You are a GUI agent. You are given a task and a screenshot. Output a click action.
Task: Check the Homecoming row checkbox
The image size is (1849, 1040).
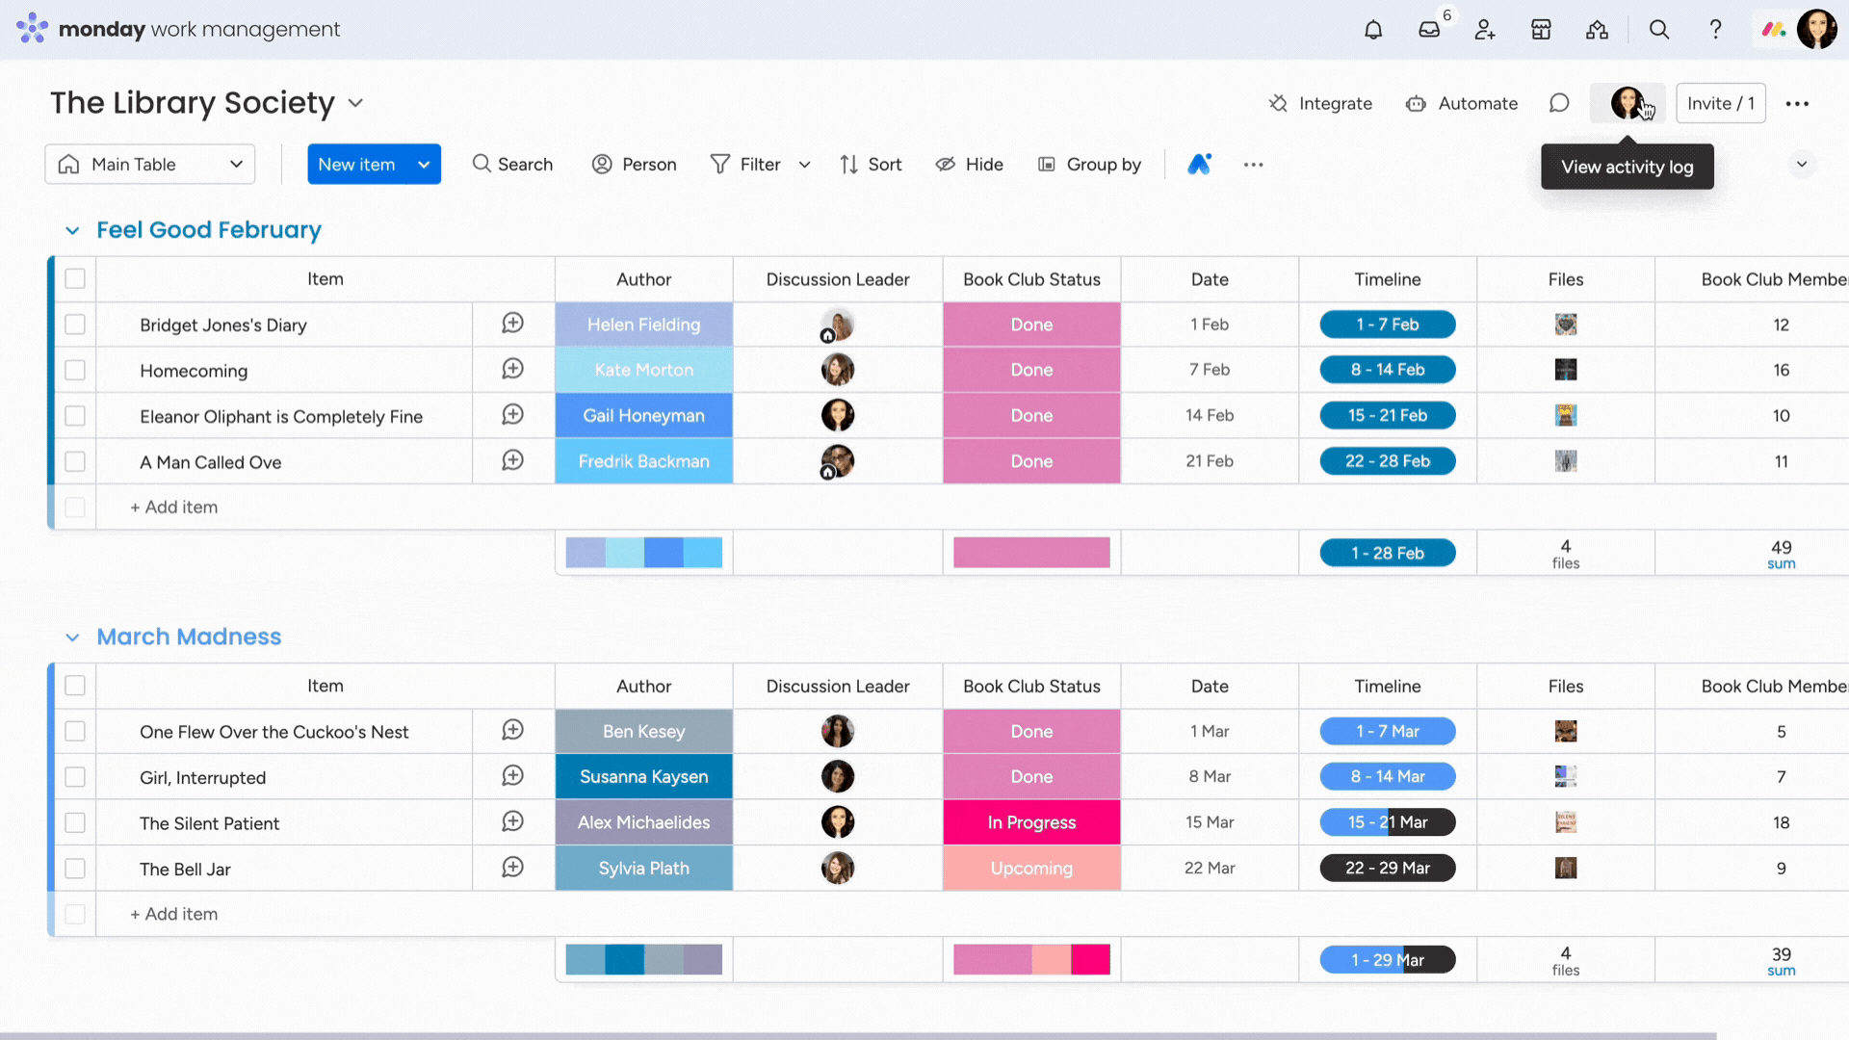pos(75,370)
